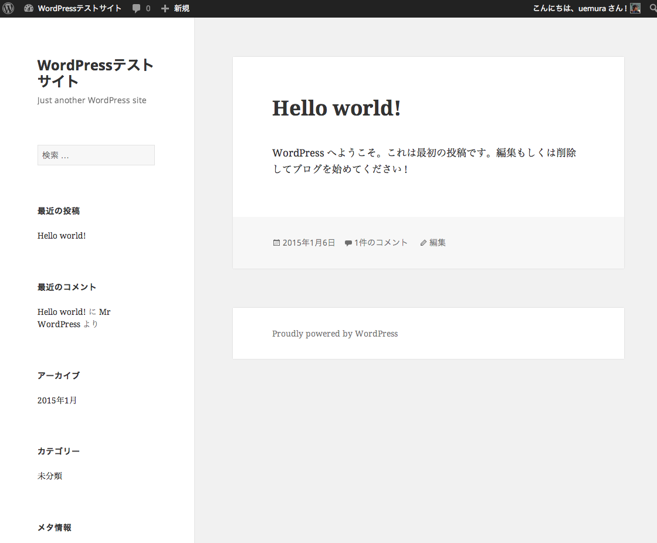Open the 1件のコメント comments link

(380, 242)
